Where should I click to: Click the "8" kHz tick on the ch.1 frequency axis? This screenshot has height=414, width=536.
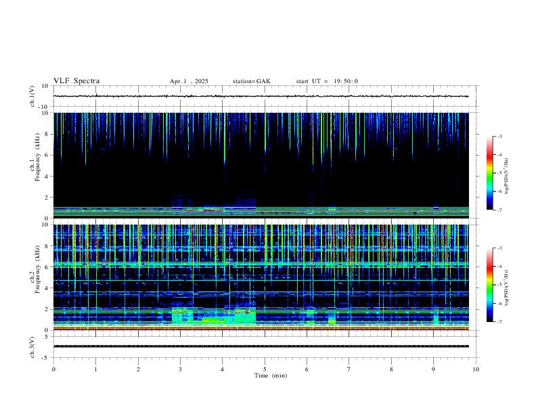[x=47, y=134]
